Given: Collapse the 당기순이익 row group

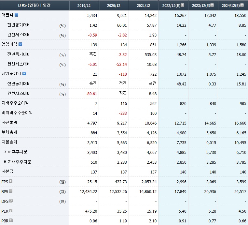Looking at the screenshot, I should click(x=24, y=73).
